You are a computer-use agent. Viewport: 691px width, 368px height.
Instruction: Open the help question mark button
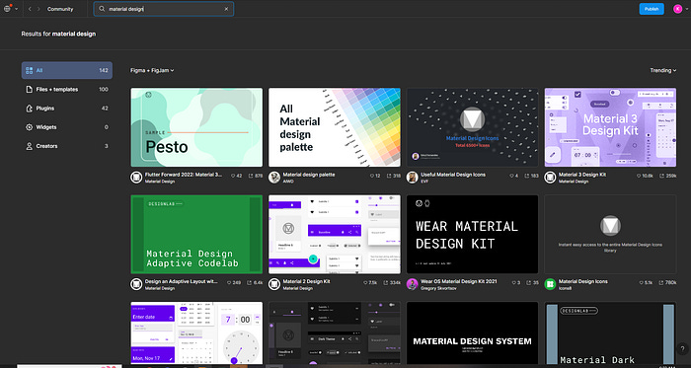(682, 349)
